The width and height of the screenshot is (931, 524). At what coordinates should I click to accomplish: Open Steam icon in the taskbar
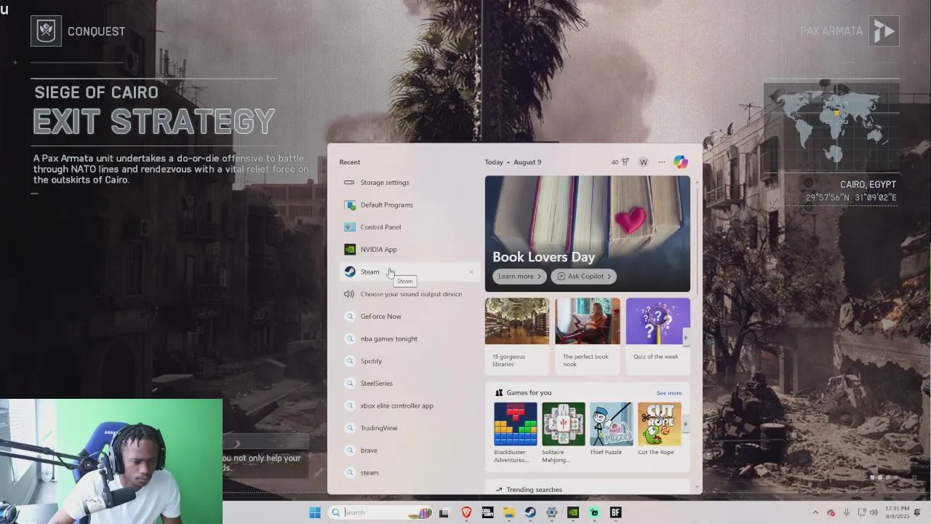coord(530,512)
